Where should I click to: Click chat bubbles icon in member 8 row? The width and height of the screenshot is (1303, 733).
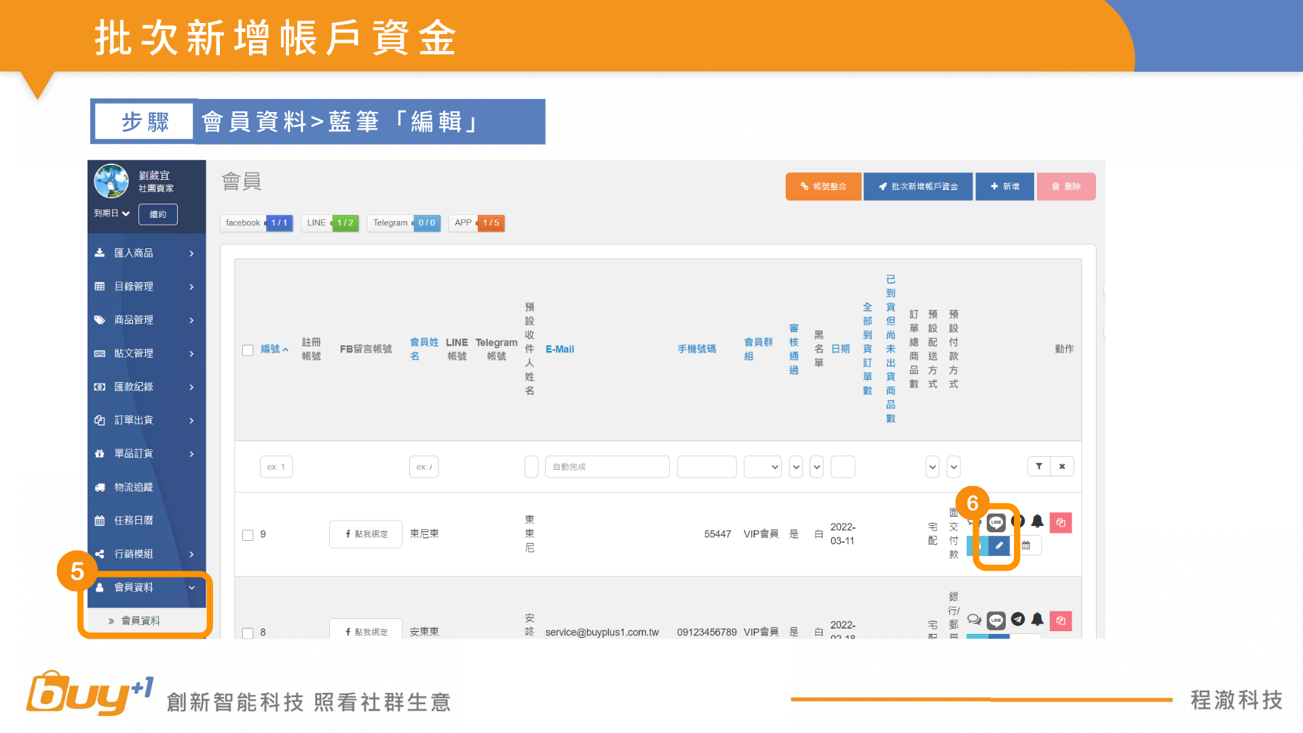pyautogui.click(x=974, y=619)
